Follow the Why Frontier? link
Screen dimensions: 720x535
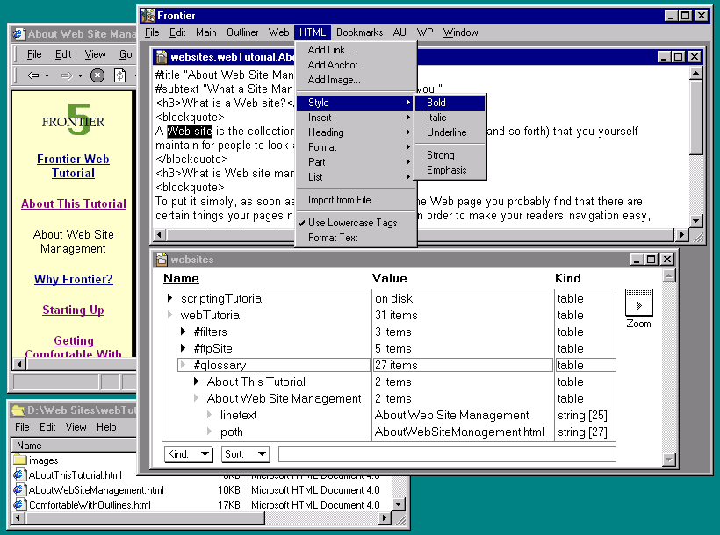[x=74, y=280]
